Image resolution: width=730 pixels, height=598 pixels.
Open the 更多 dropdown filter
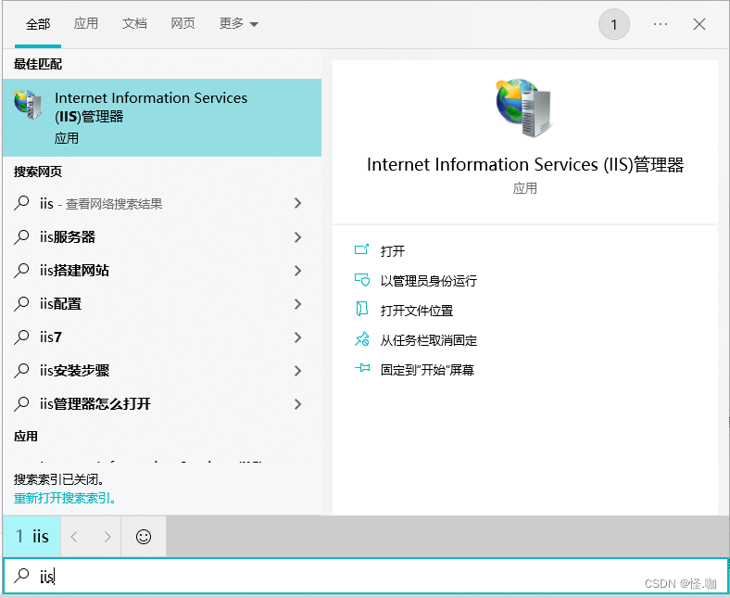point(238,23)
